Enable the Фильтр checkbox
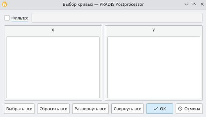The height and width of the screenshot is (117, 206). pos(7,18)
